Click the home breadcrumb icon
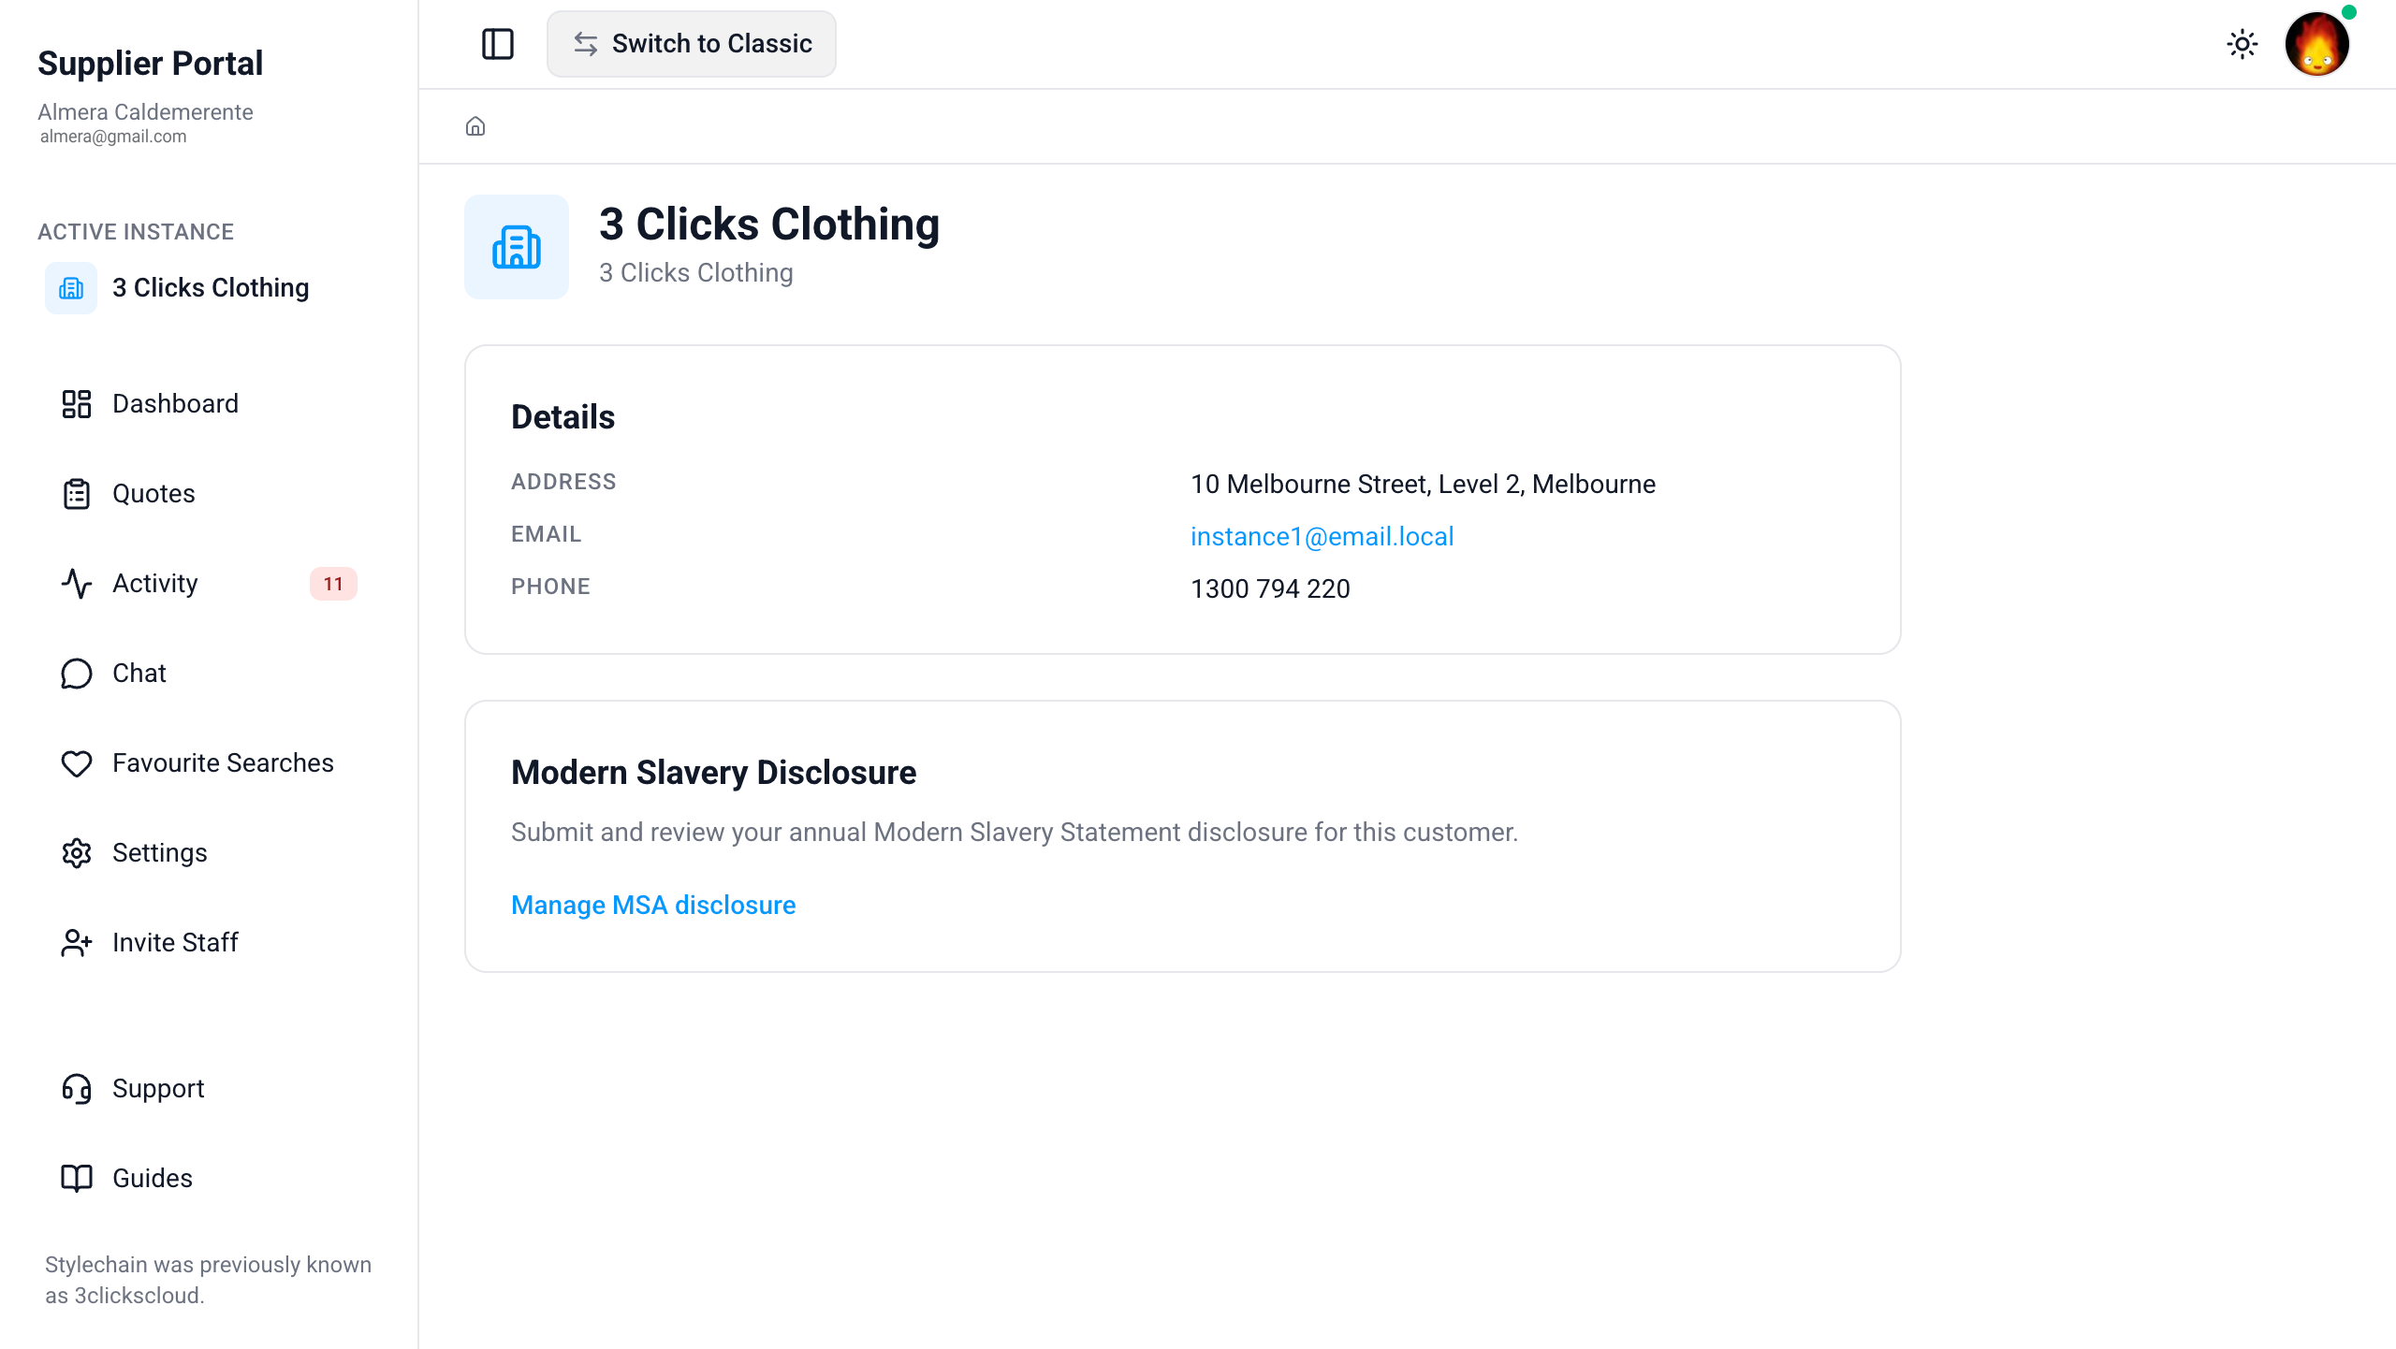This screenshot has width=2396, height=1349. 475,126
